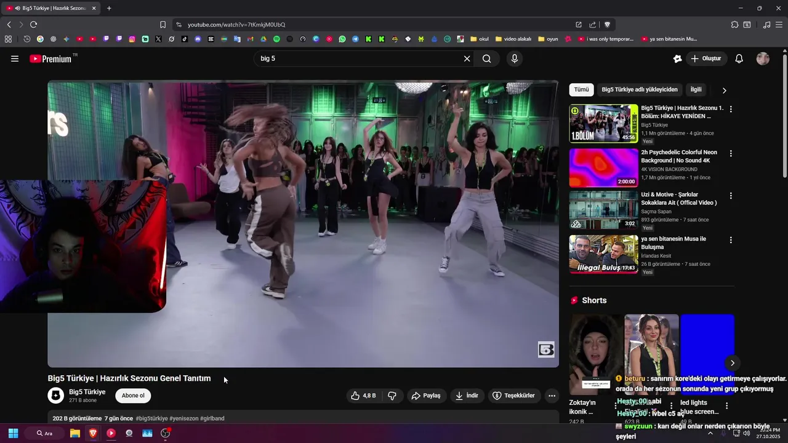Focus the browser address bar URL

(236, 25)
